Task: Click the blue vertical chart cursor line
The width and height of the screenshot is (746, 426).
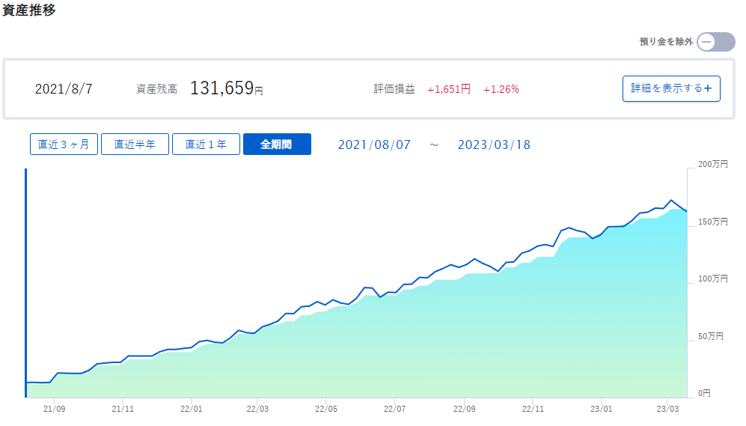Action: (25, 283)
